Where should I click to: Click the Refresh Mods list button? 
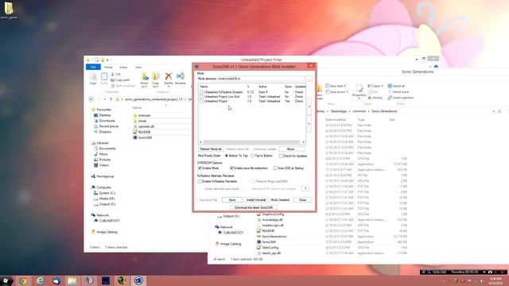[210, 149]
